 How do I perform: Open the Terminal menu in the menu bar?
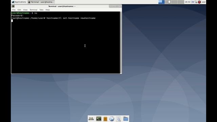click(x=33, y=10)
